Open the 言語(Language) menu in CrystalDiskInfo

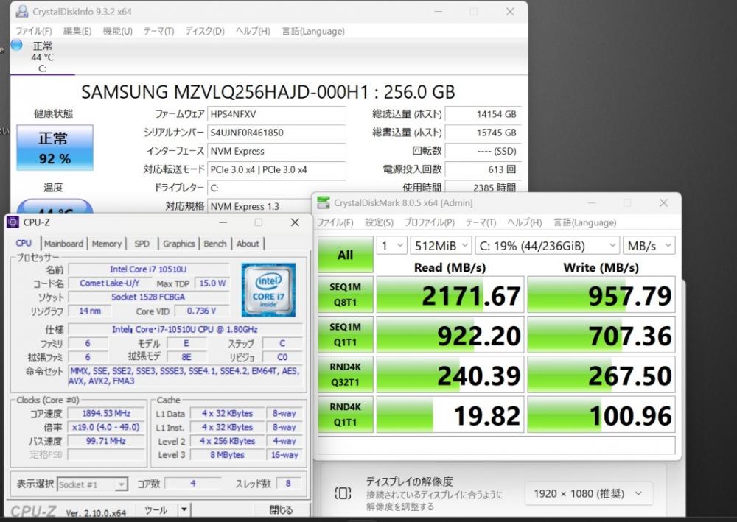pyautogui.click(x=313, y=31)
